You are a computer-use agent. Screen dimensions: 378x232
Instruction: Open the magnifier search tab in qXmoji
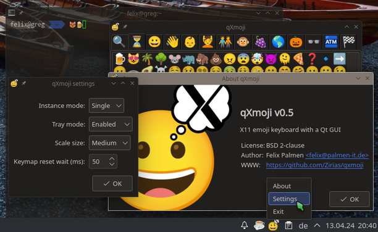tap(119, 42)
